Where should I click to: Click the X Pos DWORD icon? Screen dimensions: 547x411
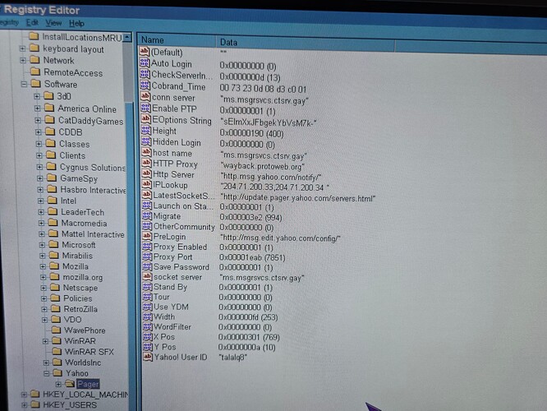[x=149, y=337]
